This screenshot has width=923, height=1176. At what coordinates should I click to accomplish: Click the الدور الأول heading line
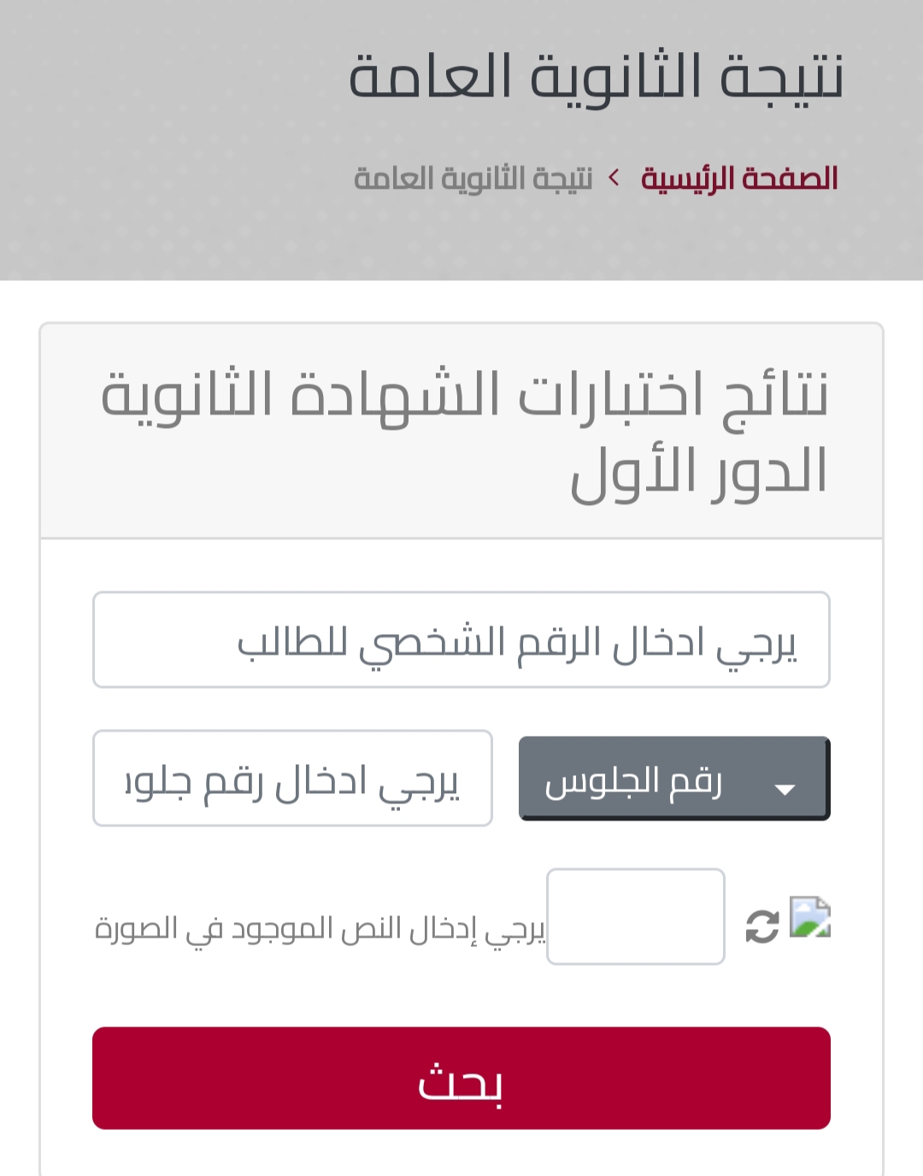point(699,472)
